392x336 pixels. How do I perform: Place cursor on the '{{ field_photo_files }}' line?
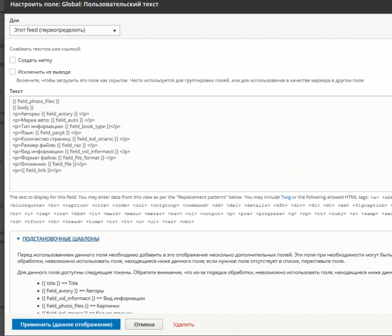tap(36, 101)
